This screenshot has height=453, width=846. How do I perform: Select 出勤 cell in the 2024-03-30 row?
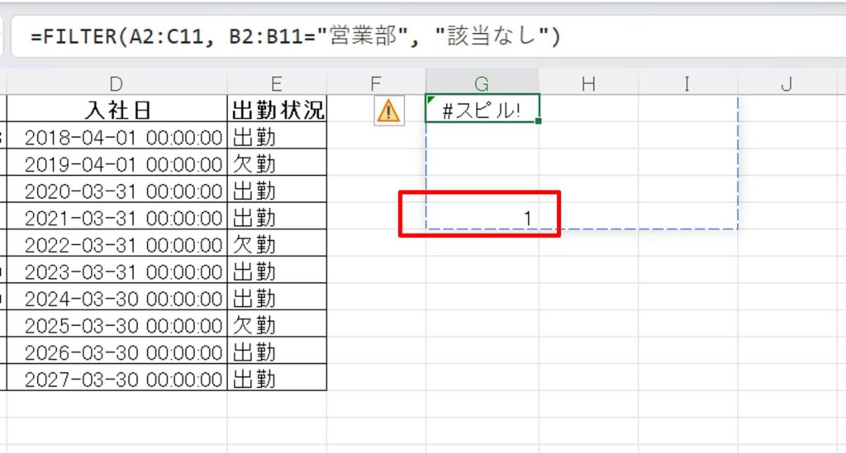point(277,297)
